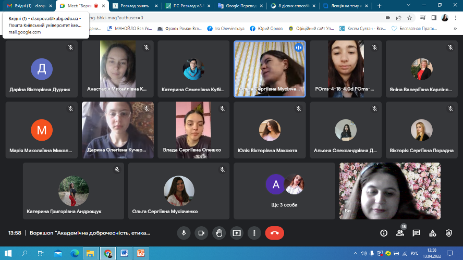The height and width of the screenshot is (260, 463).
Task: Open the Офіційний сайт bookmark
Action: (311, 29)
